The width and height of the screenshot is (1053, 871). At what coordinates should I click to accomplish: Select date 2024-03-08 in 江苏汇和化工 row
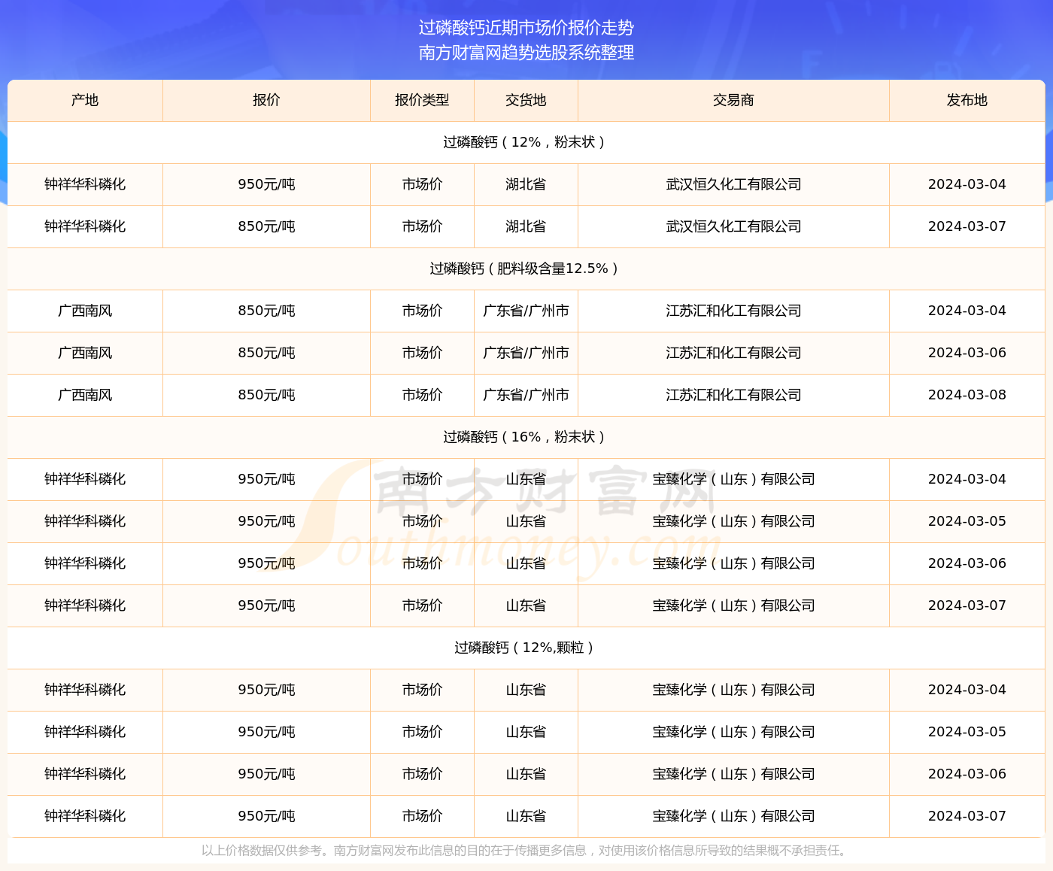pos(967,395)
